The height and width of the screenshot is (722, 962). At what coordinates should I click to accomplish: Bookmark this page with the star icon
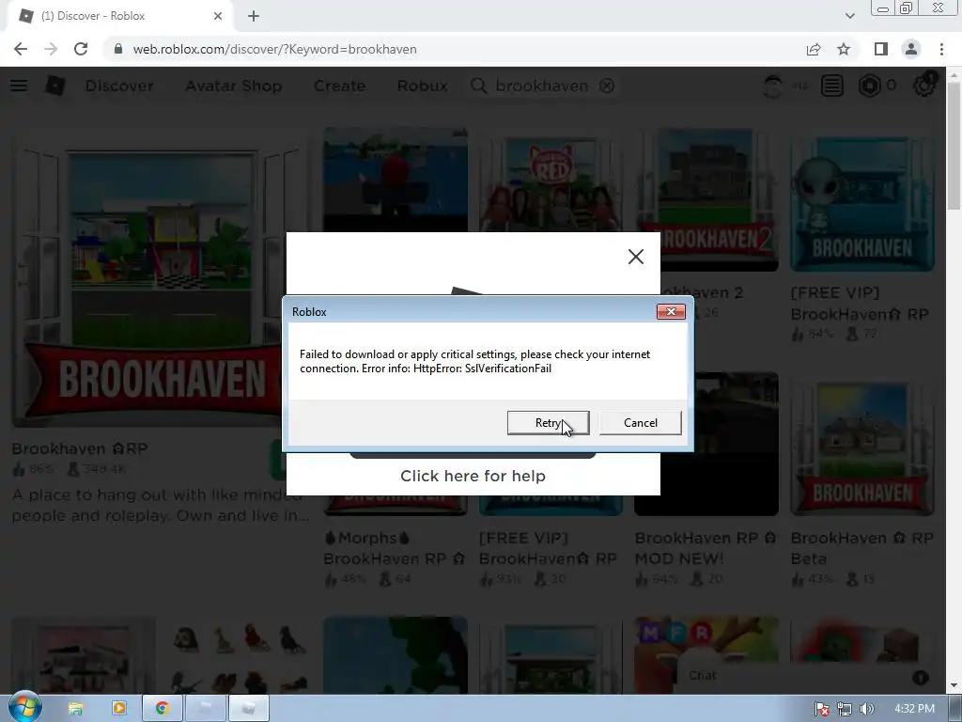tap(844, 49)
